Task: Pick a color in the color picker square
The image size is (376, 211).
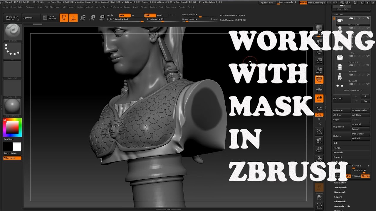Action: (x=12, y=127)
